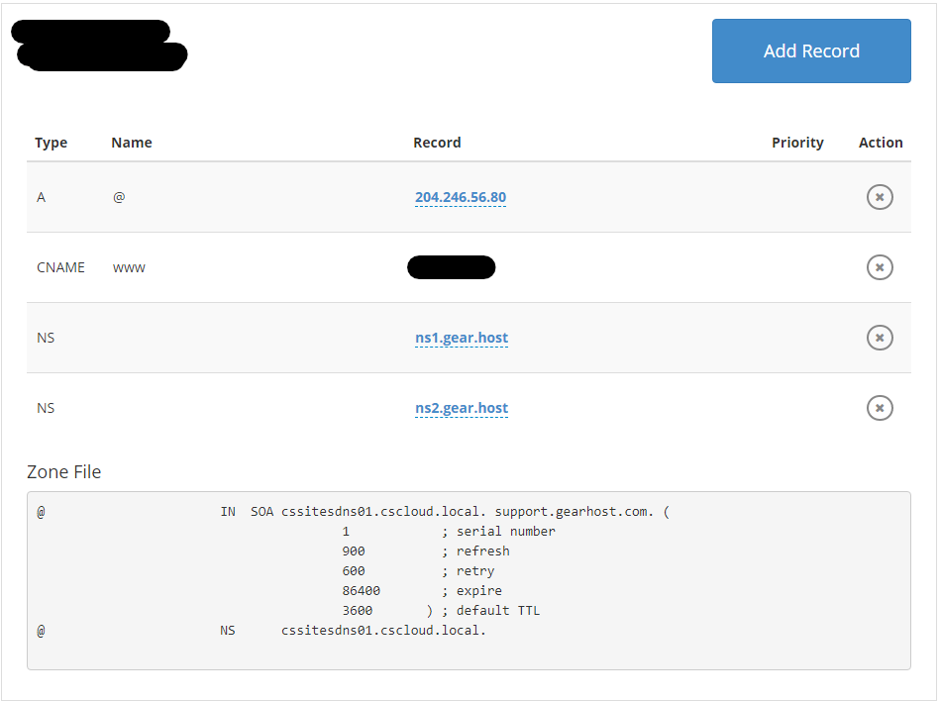Open the Add Record dialog

pyautogui.click(x=811, y=50)
